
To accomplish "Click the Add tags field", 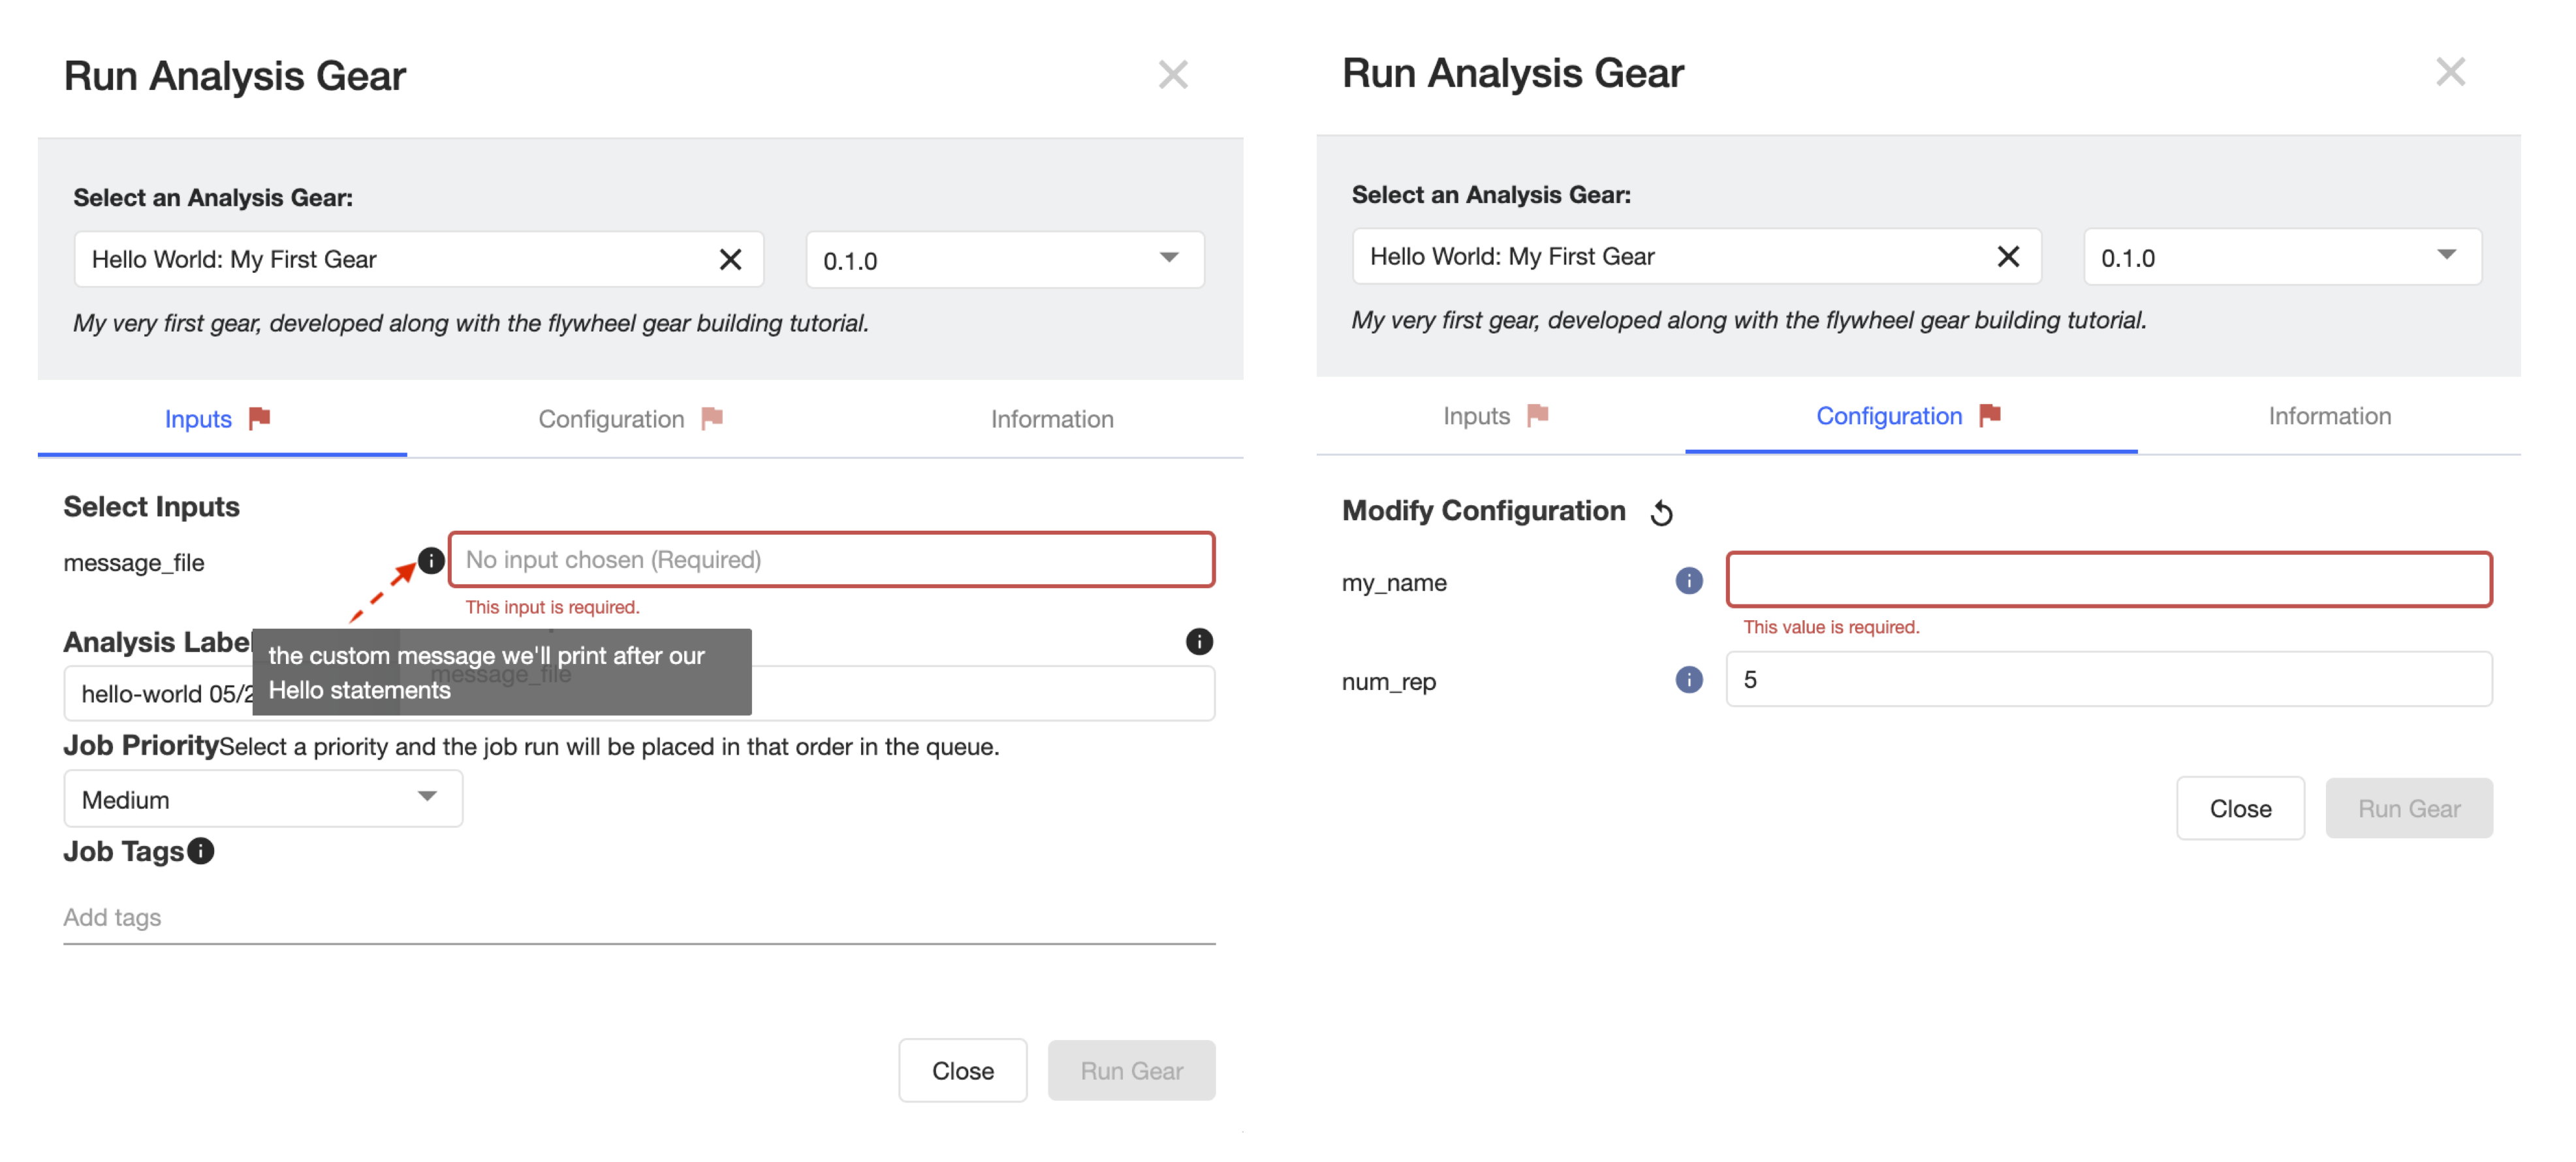I will (639, 917).
